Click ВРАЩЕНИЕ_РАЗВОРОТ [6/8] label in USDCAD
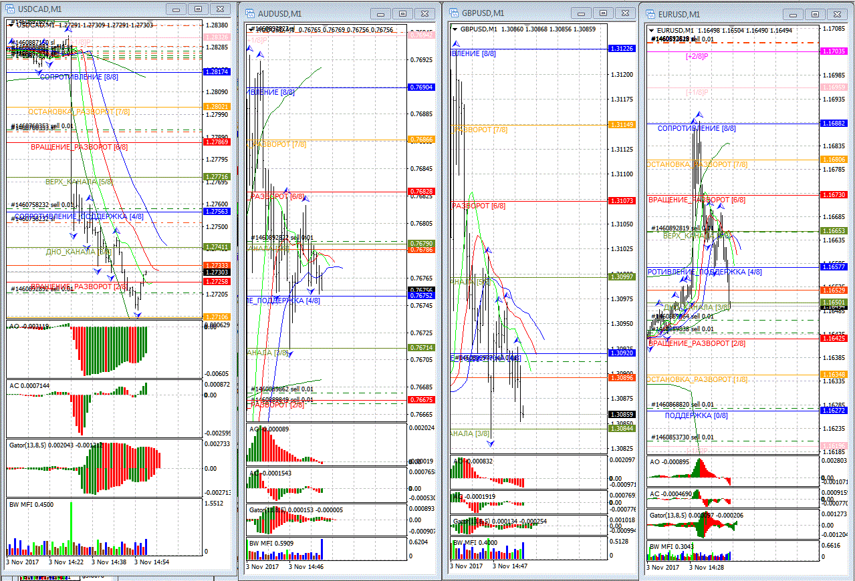The width and height of the screenshot is (855, 581). click(x=79, y=147)
